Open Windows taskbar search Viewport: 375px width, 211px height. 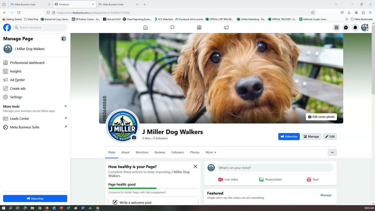point(11,208)
